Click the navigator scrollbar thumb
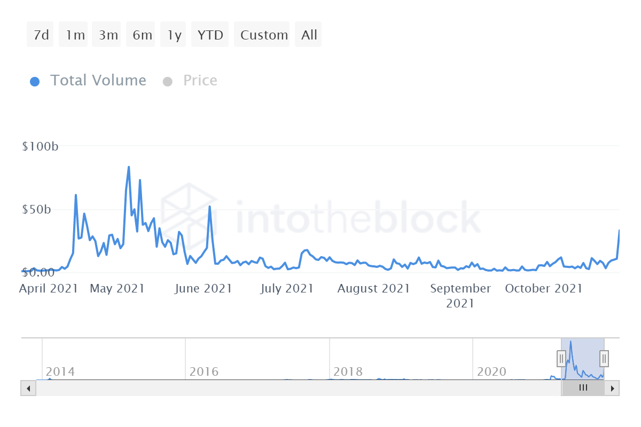 (x=583, y=388)
